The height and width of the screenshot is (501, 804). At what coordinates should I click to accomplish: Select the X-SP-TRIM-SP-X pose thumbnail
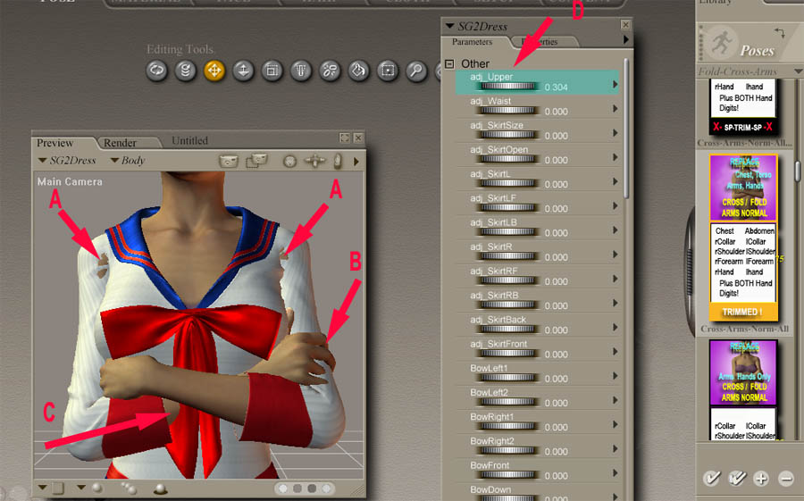[743, 106]
